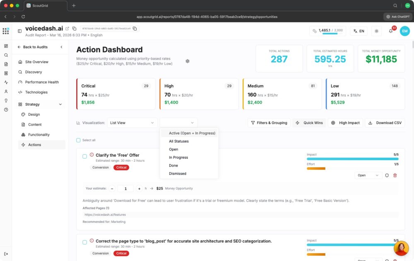Tick checkbox for Clarify the 'Free' Offer
The width and height of the screenshot is (414, 261).
tap(85, 156)
